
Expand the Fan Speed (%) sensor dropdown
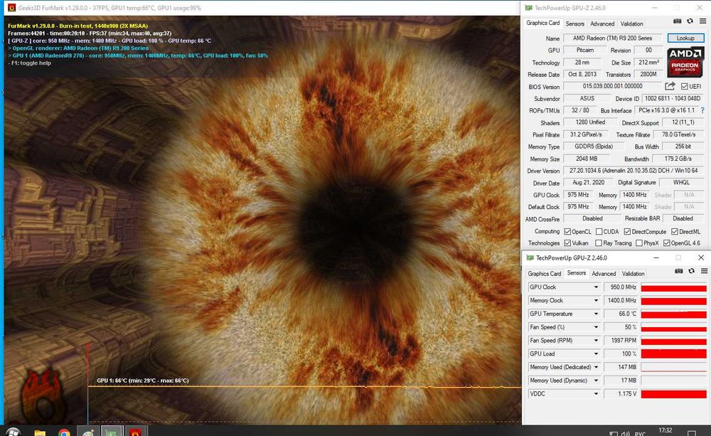[596, 327]
